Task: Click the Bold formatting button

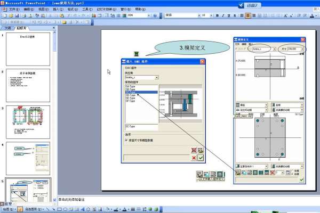Action: tap(217, 15)
